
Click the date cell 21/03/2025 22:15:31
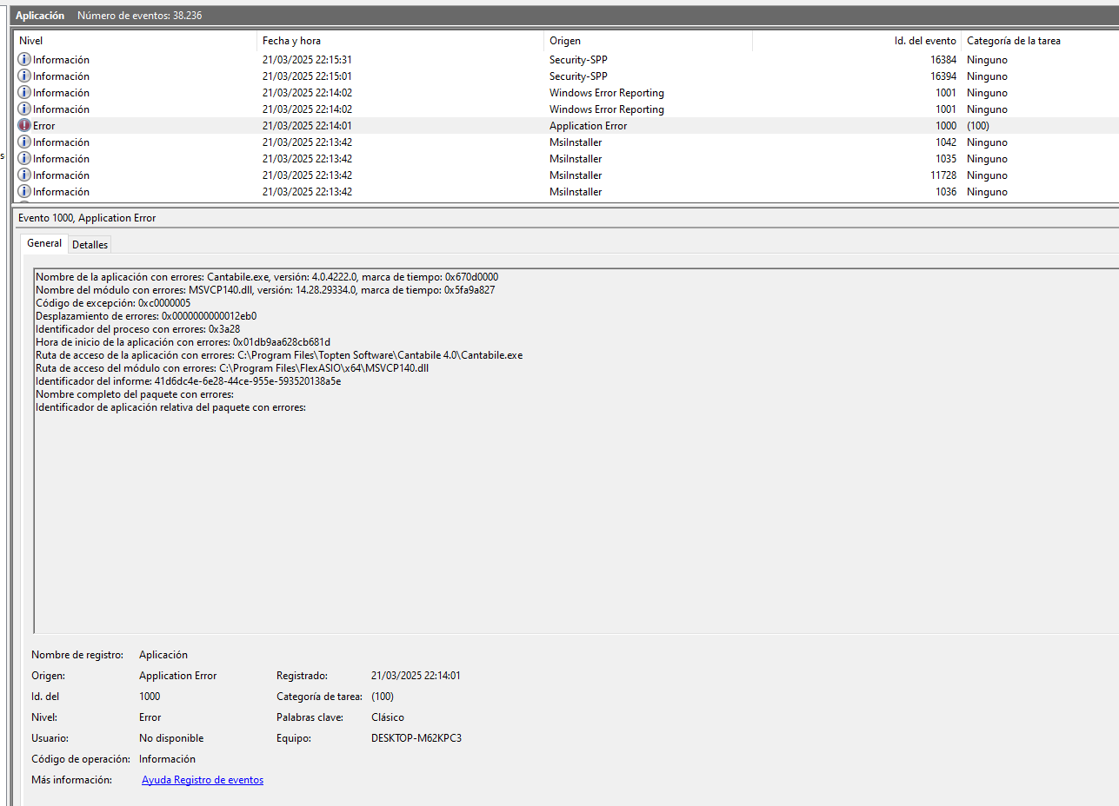[x=307, y=60]
